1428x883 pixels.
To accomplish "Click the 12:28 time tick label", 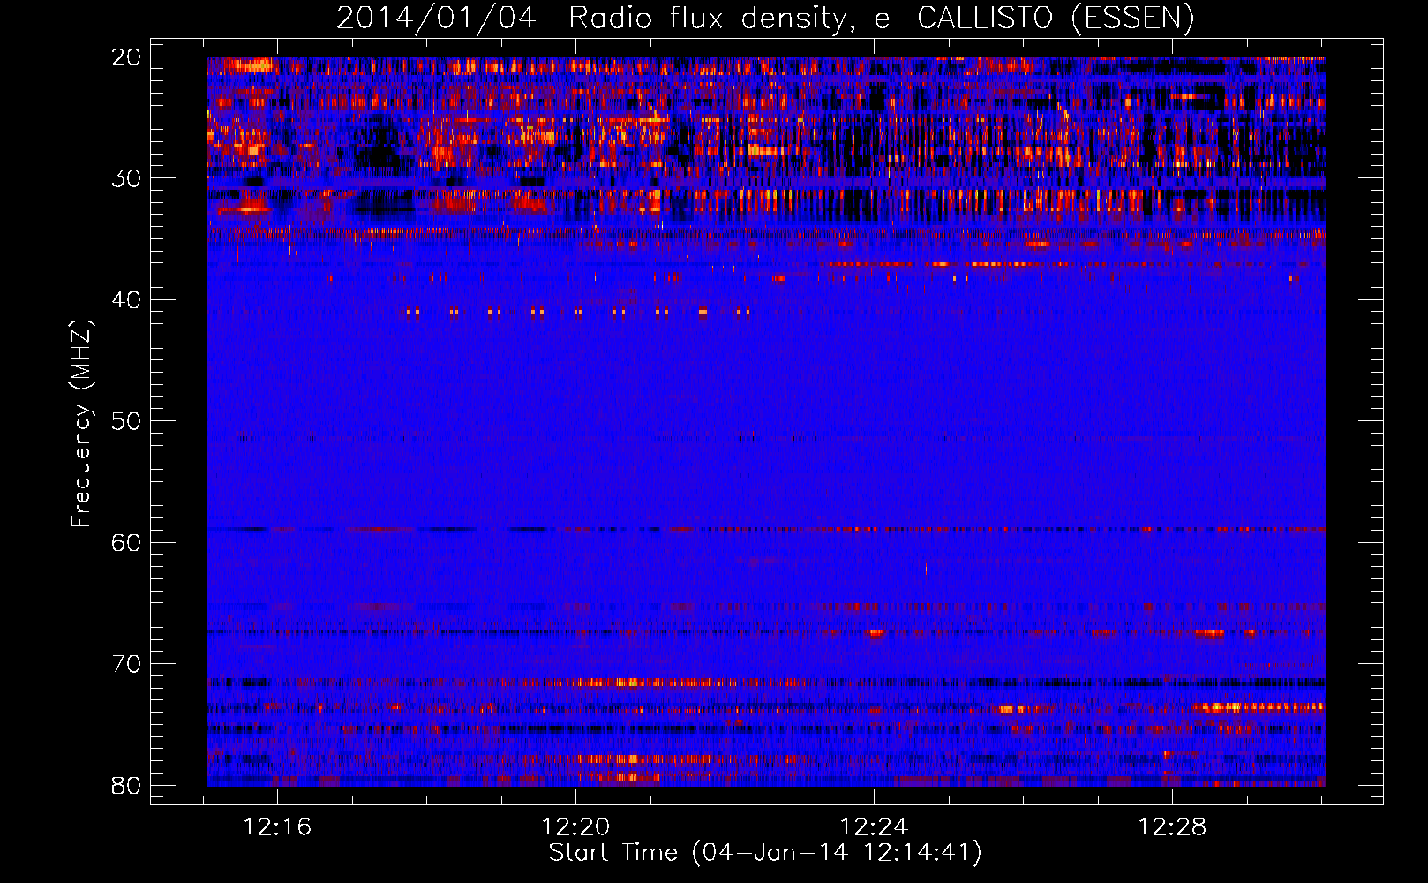I will [1172, 827].
